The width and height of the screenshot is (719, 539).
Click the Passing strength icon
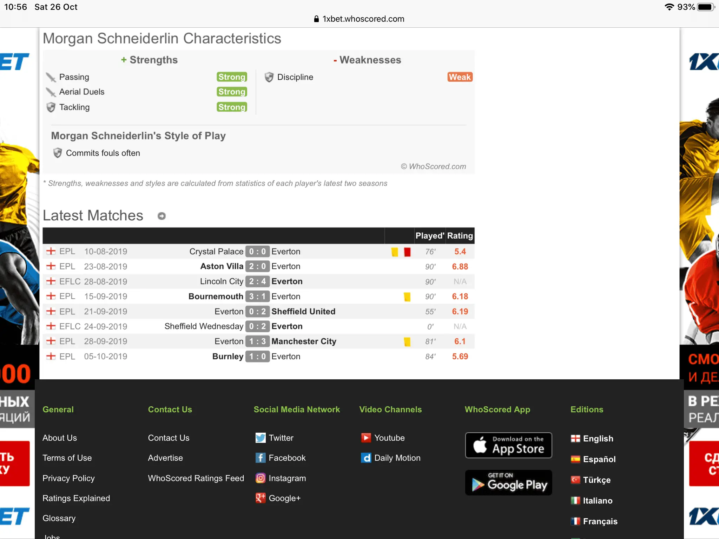(x=51, y=77)
